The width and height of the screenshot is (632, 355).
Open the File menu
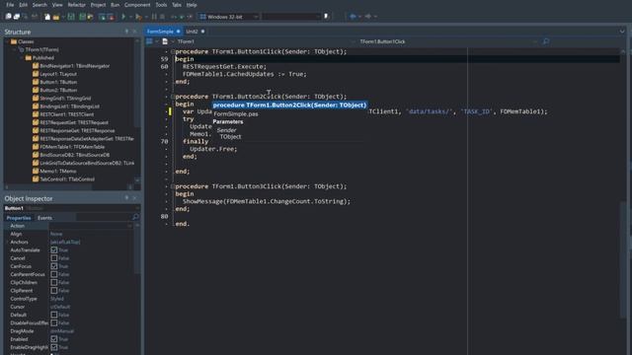click(x=10, y=5)
